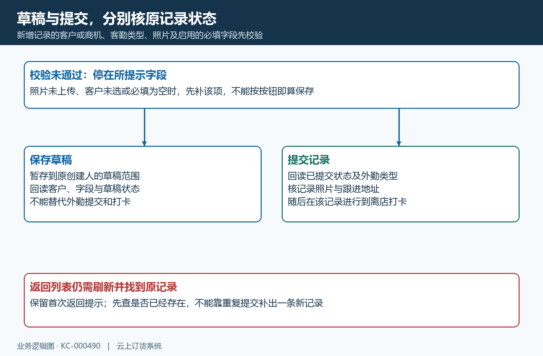Select the line 不能替代外勤提交和打卡

tap(80, 202)
